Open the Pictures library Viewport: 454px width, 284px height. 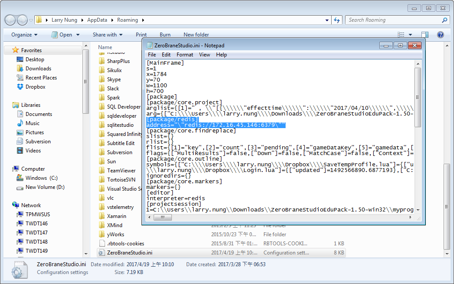pyautogui.click(x=35, y=132)
